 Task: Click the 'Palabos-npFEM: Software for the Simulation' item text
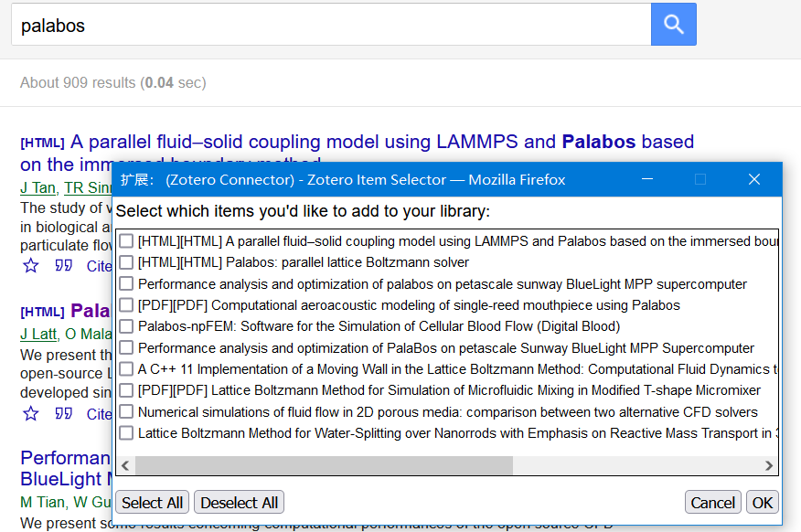pyautogui.click(x=379, y=326)
